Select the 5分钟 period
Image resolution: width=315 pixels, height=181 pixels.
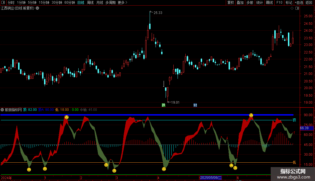click(x=32, y=3)
